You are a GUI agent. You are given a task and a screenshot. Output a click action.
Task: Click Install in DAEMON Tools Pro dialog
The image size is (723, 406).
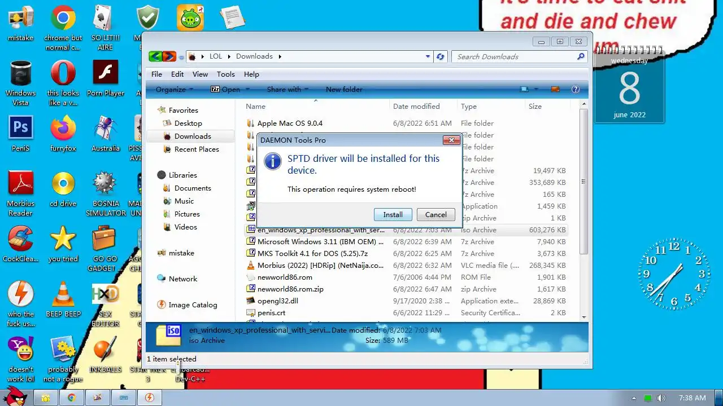click(x=393, y=214)
